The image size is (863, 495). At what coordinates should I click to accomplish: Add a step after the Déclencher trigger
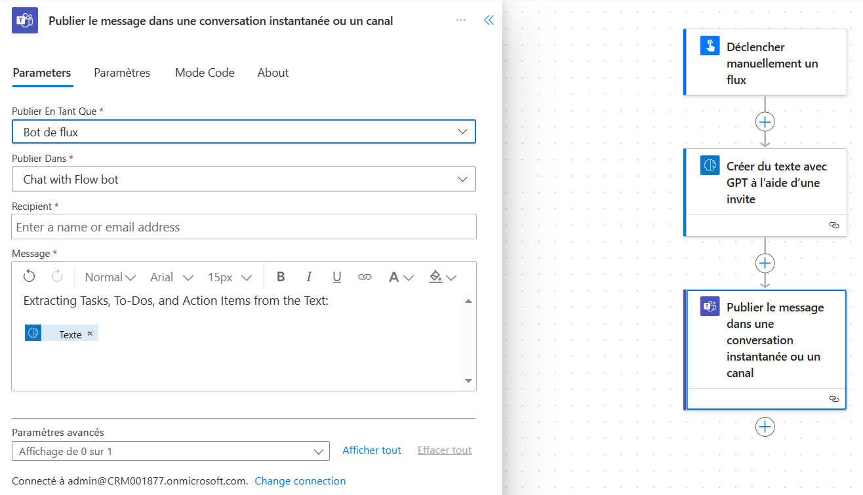(765, 121)
